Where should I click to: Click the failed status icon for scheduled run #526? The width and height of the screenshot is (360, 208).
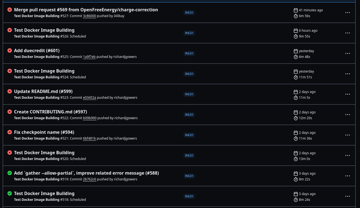coord(10,30)
